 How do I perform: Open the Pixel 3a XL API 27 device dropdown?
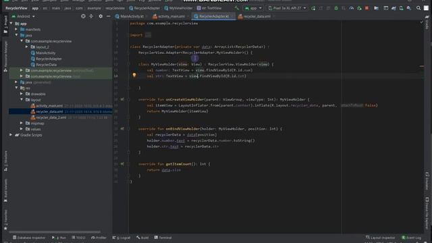point(287,8)
